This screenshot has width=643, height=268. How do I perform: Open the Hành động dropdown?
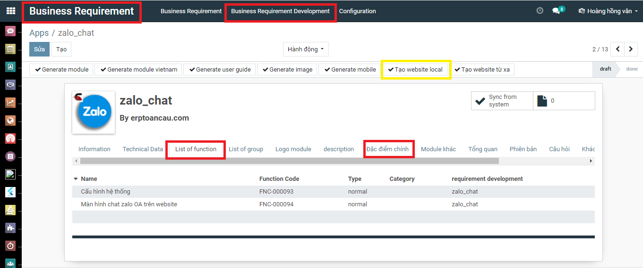pyautogui.click(x=306, y=49)
